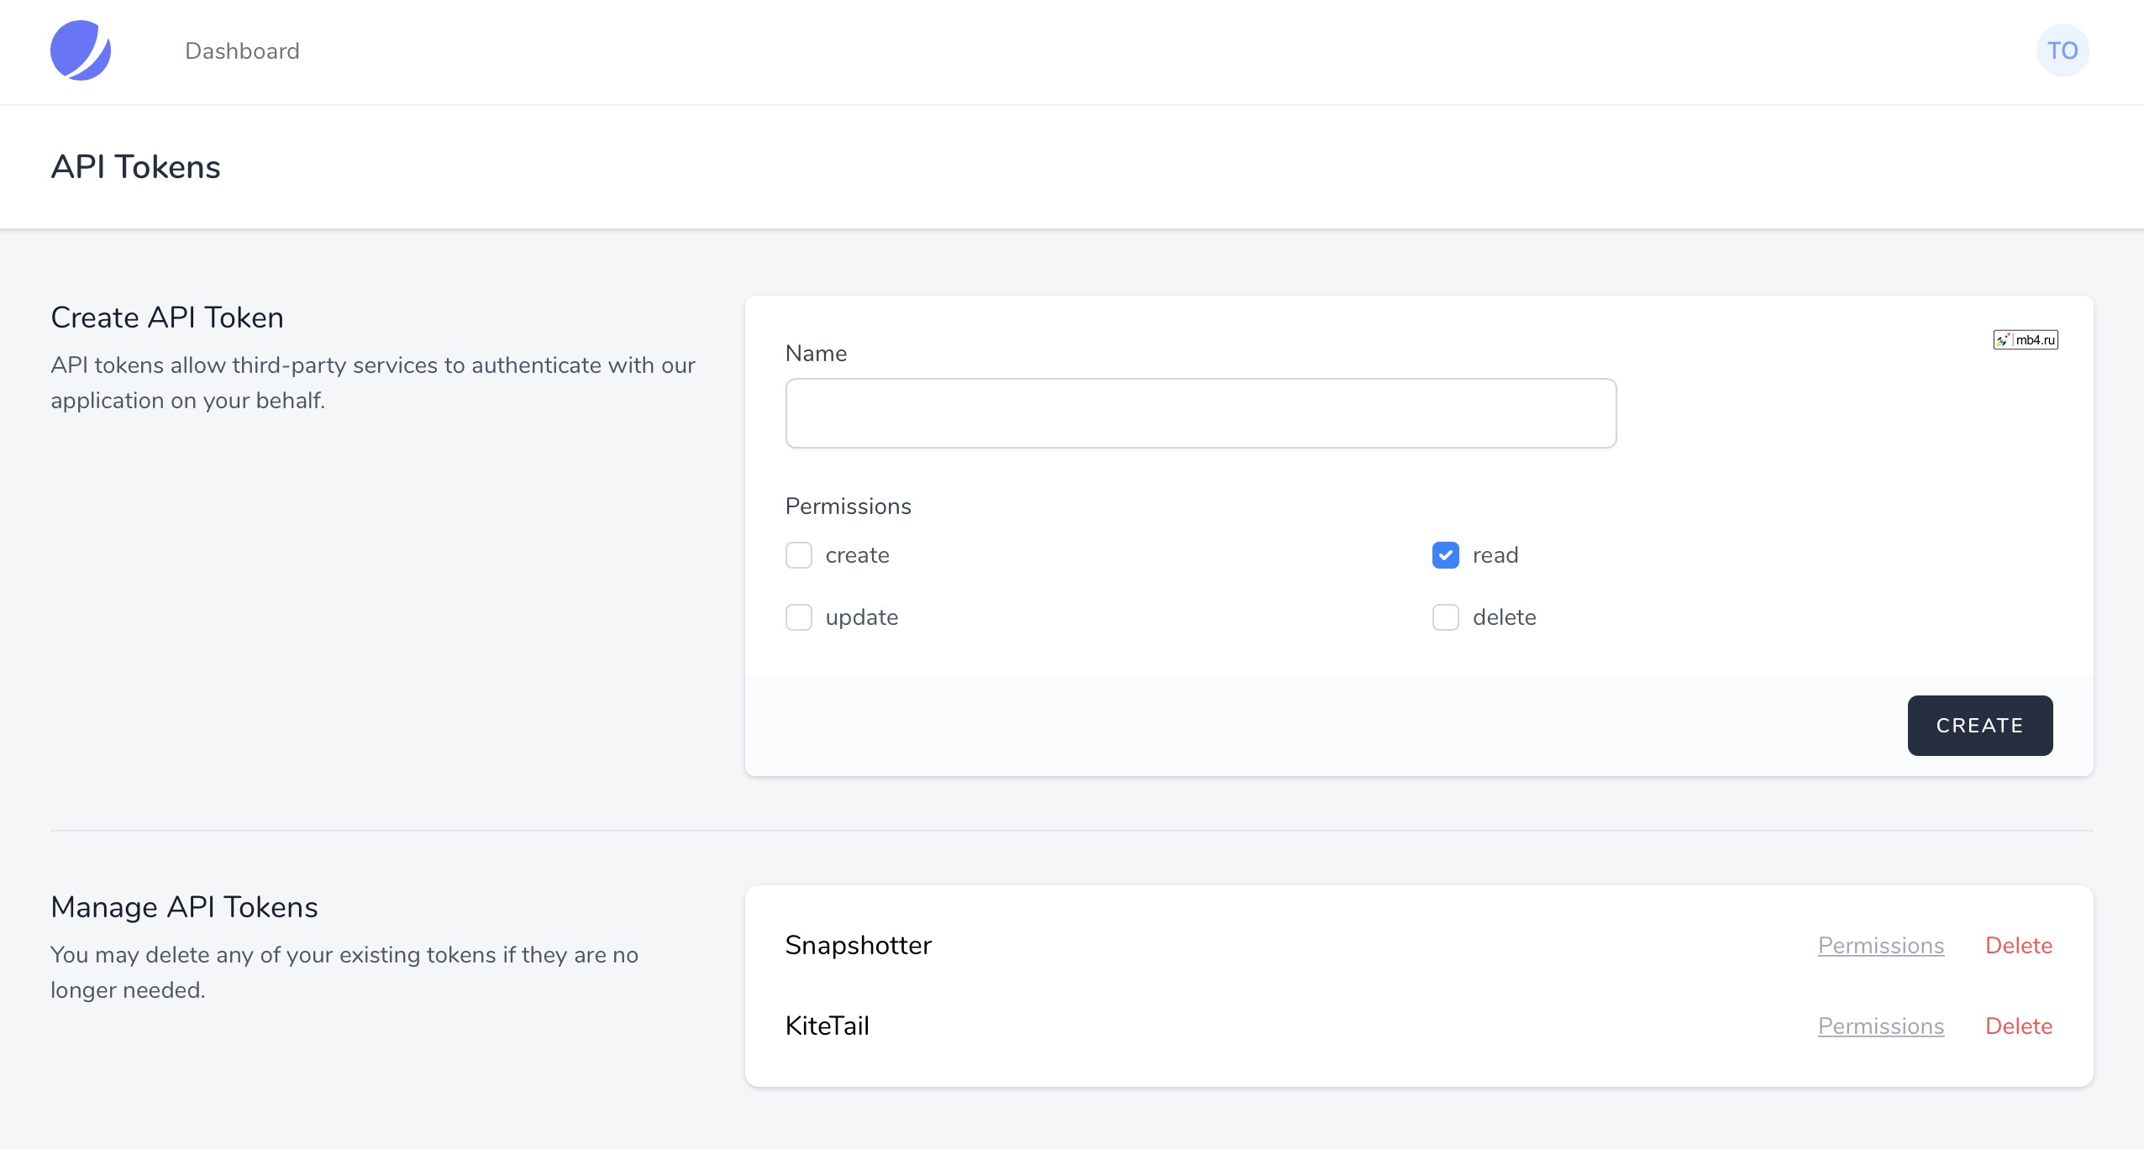
Task: Select the Name input field
Action: click(x=1201, y=412)
